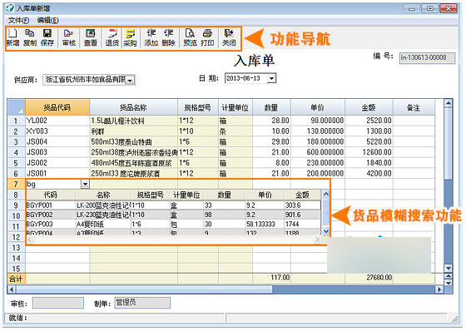Click unit price cell 230.000000
The width and height of the screenshot is (466, 331).
tap(318, 163)
